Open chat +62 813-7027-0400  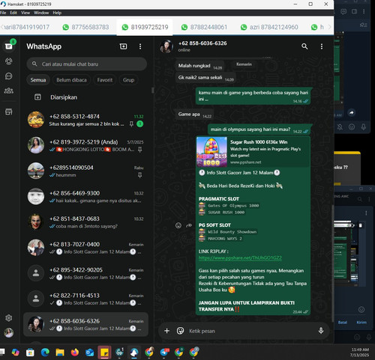click(85, 248)
